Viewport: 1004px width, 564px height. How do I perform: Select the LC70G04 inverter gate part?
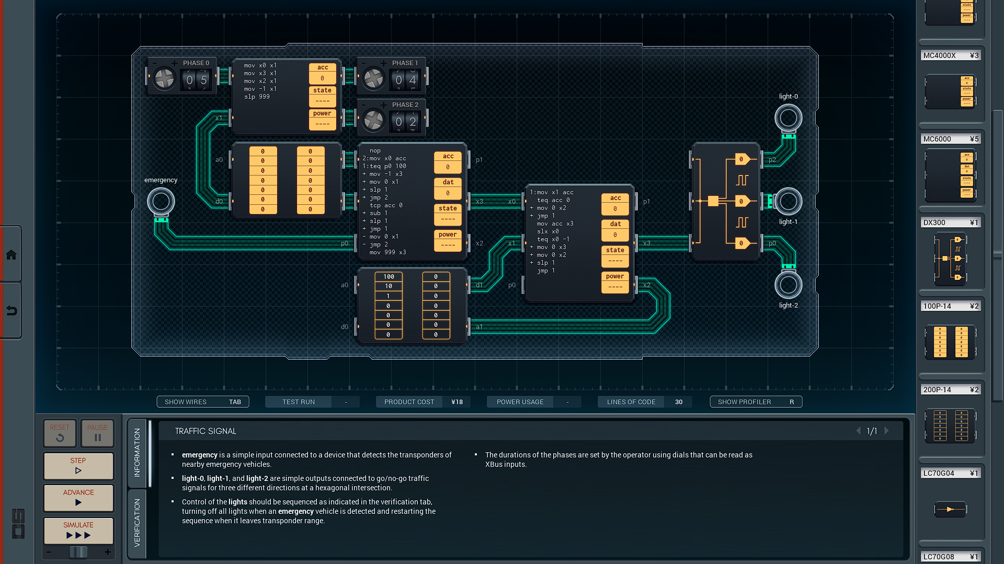point(950,509)
